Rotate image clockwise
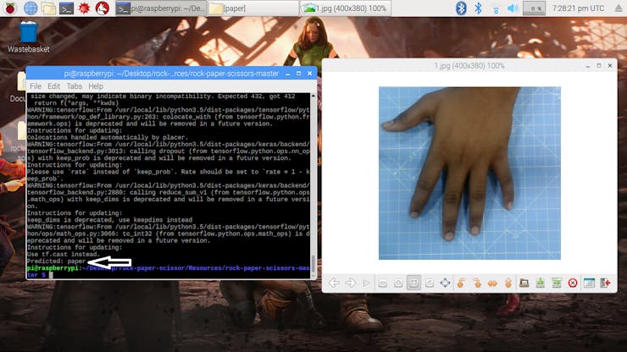Image resolution: width=627 pixels, height=352 pixels. pyautogui.click(x=477, y=283)
